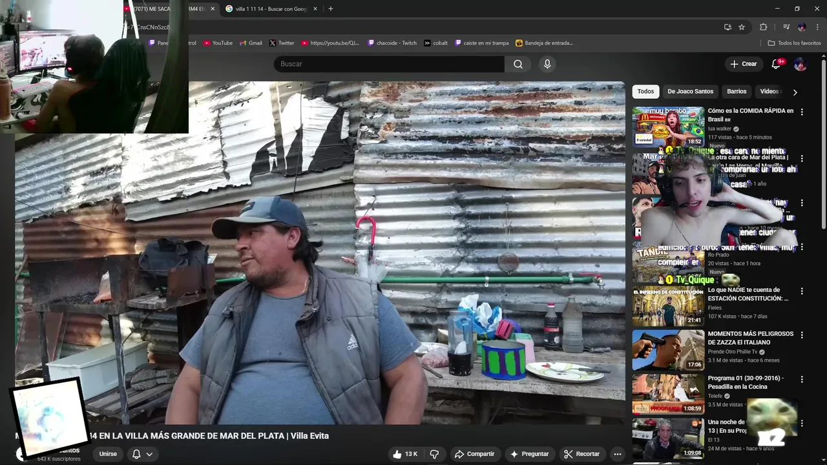Open the YouTube account avatar menu
Viewport: 827px width, 465px height.
pos(800,64)
